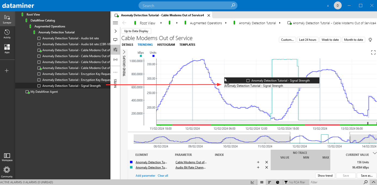
Task: Select DataMiner Catalog in the Surveyor tree
Action: (43, 20)
